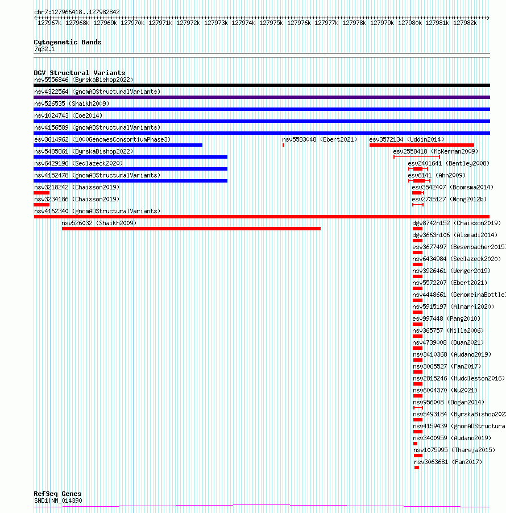
Task: Click the DGV Structural Variants track title
Action: click(80, 73)
